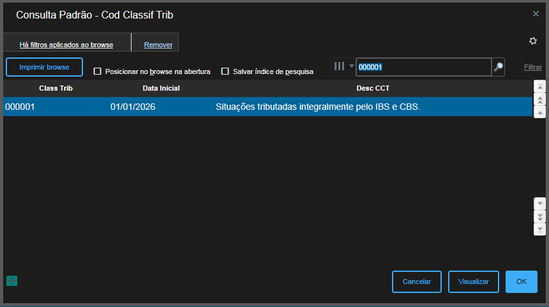Screen dimensions: 549x307
Task: Click the go-to-first-record scroll button
Action: [x=539, y=86]
